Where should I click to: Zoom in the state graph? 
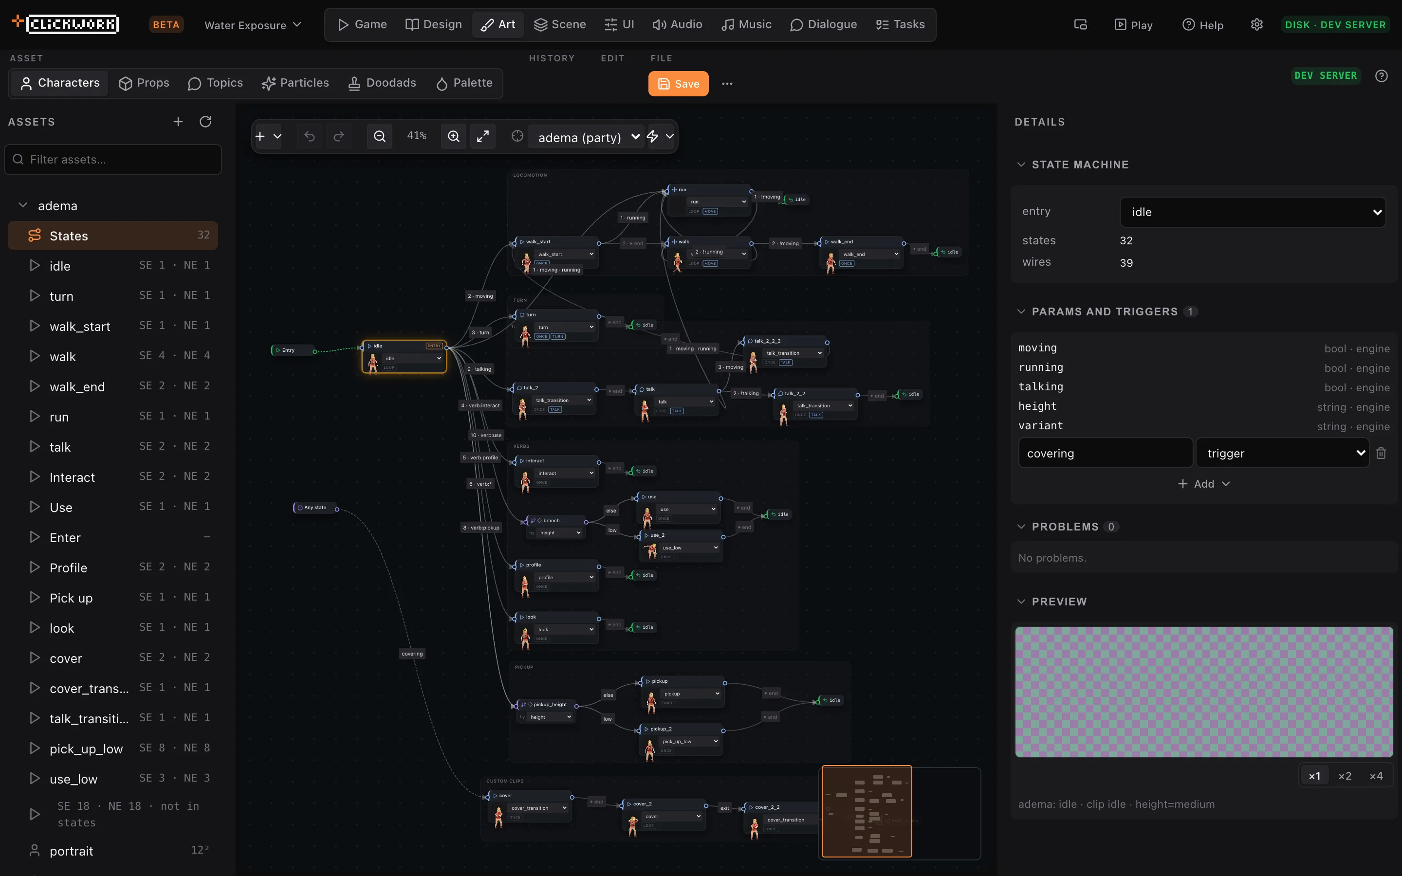(x=454, y=136)
